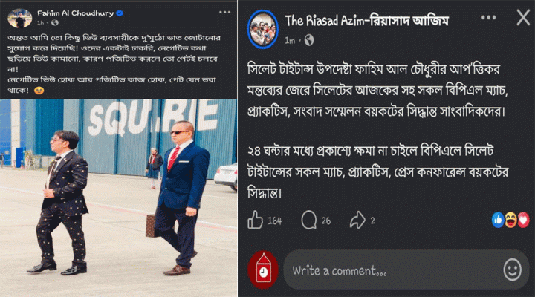535x297 pixels.
Task: View the haha reaction emoji
Action: pyautogui.click(x=510, y=220)
